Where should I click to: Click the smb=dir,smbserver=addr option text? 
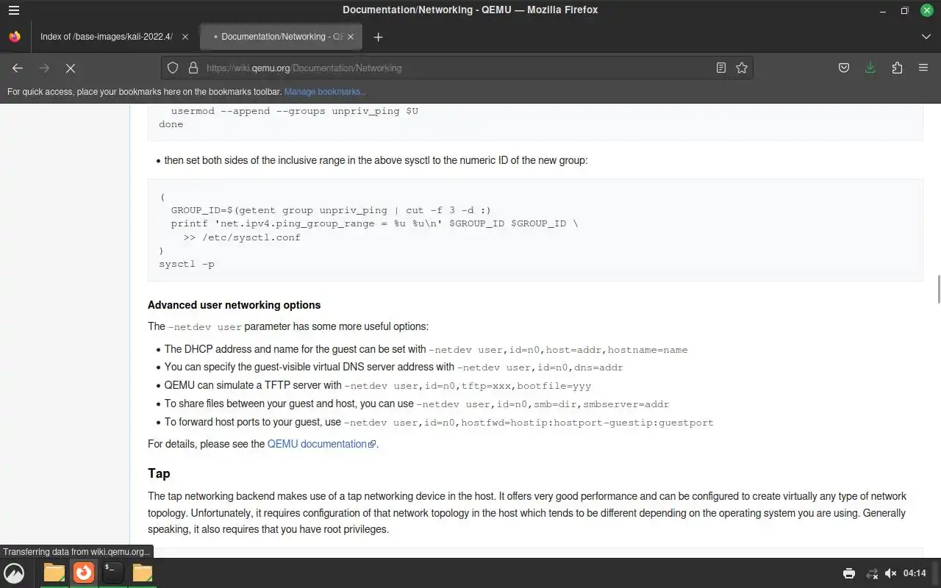601,404
